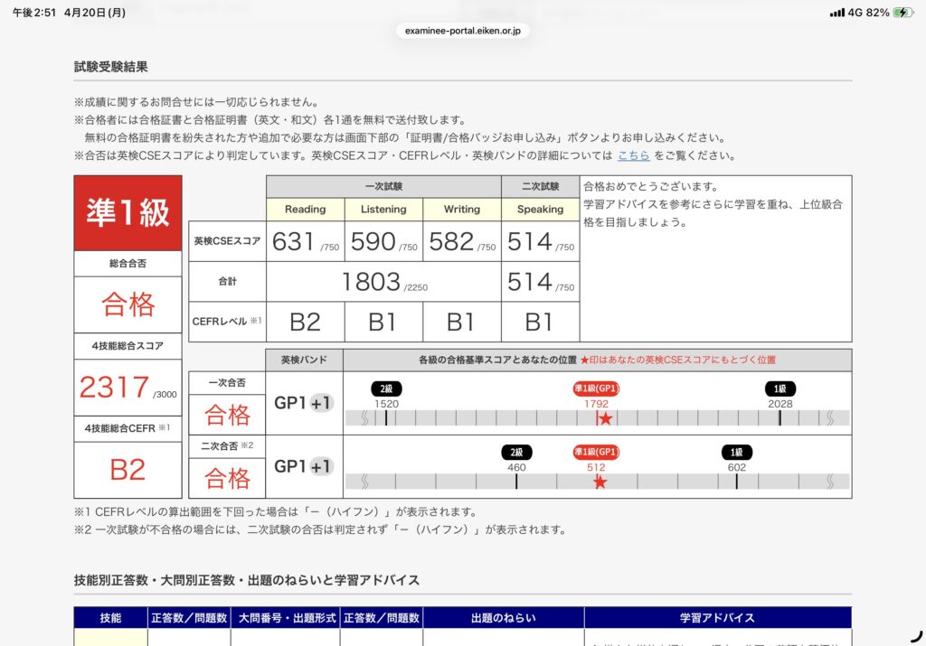Tap the corner swipe arc at bottom right

click(x=916, y=635)
